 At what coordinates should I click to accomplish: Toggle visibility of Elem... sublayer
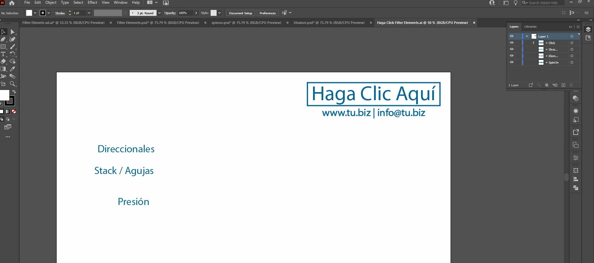point(512,56)
